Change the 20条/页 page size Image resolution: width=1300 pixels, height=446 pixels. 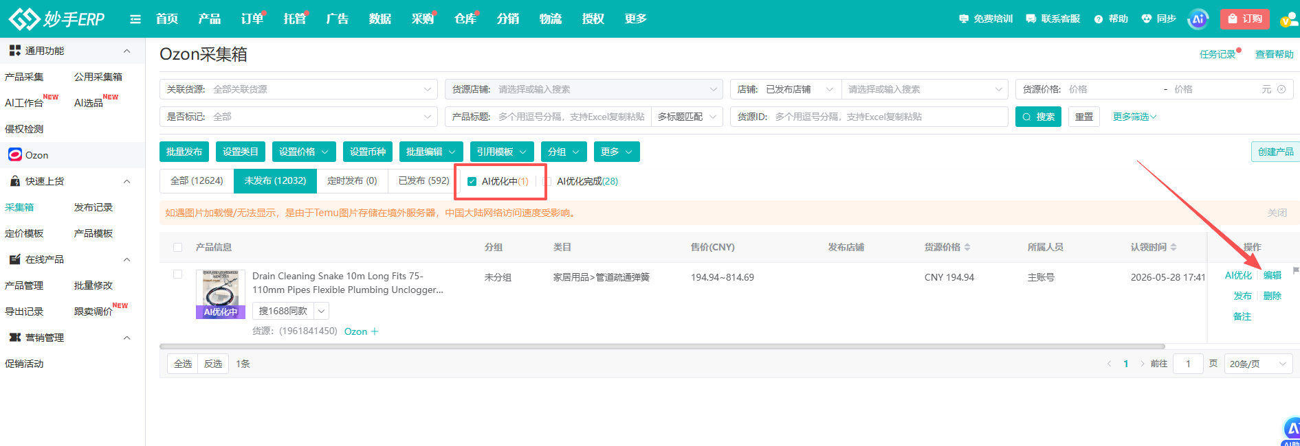[1257, 364]
